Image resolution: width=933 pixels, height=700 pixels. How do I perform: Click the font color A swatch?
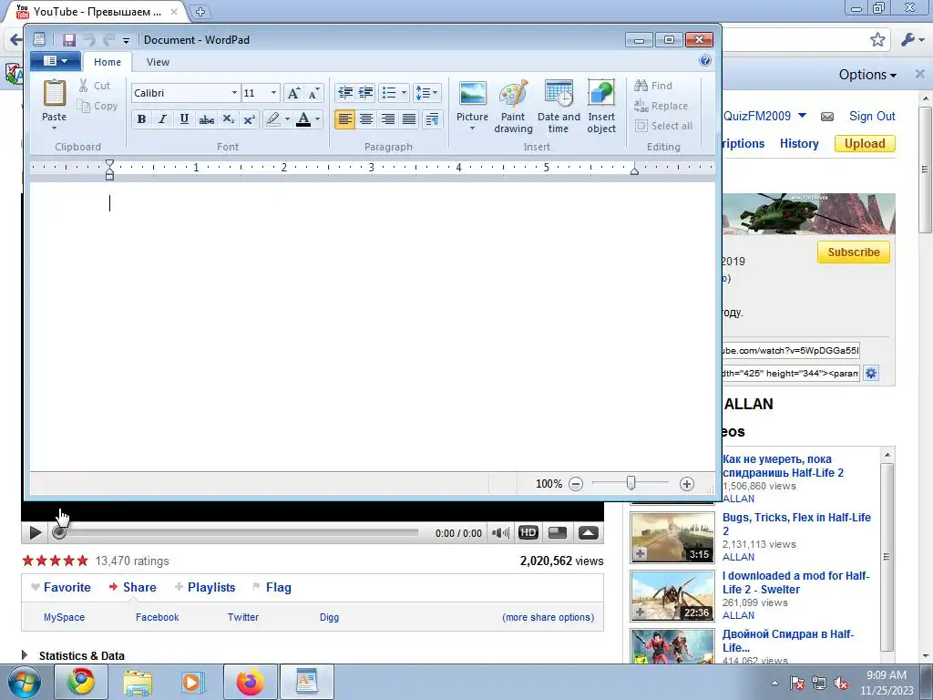303,119
